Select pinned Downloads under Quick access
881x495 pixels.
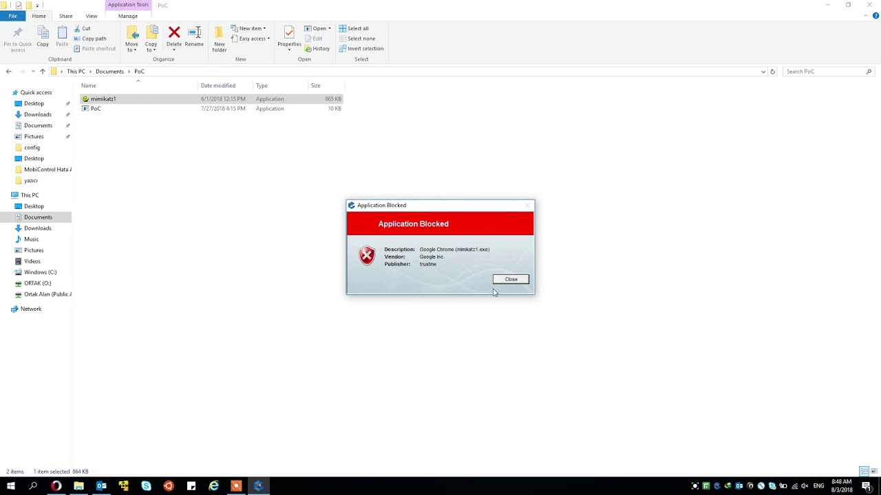coord(37,115)
